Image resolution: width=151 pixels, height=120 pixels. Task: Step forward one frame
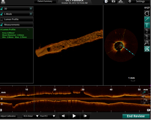point(85,116)
